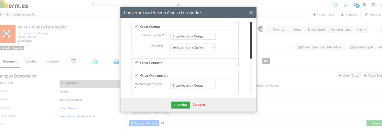Cancel the lead conversion
The height and width of the screenshot is (129, 382).
point(199,105)
